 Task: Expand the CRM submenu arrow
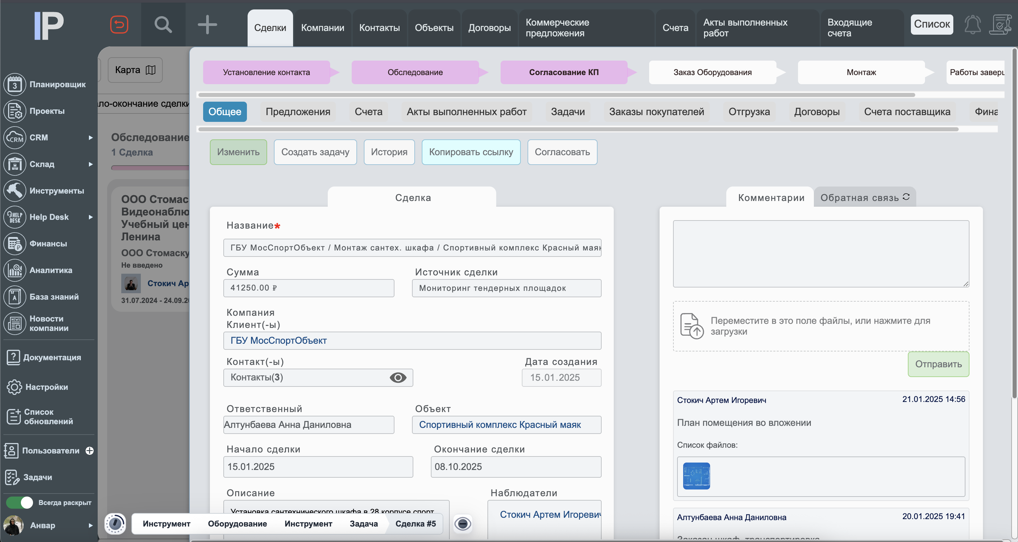point(91,137)
